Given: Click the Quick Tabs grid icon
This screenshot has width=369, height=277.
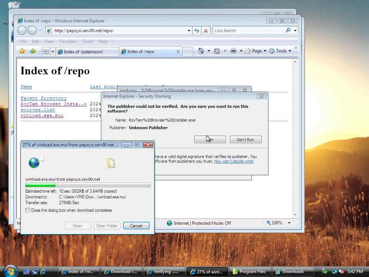Looking at the screenshot, I should click(x=46, y=52).
